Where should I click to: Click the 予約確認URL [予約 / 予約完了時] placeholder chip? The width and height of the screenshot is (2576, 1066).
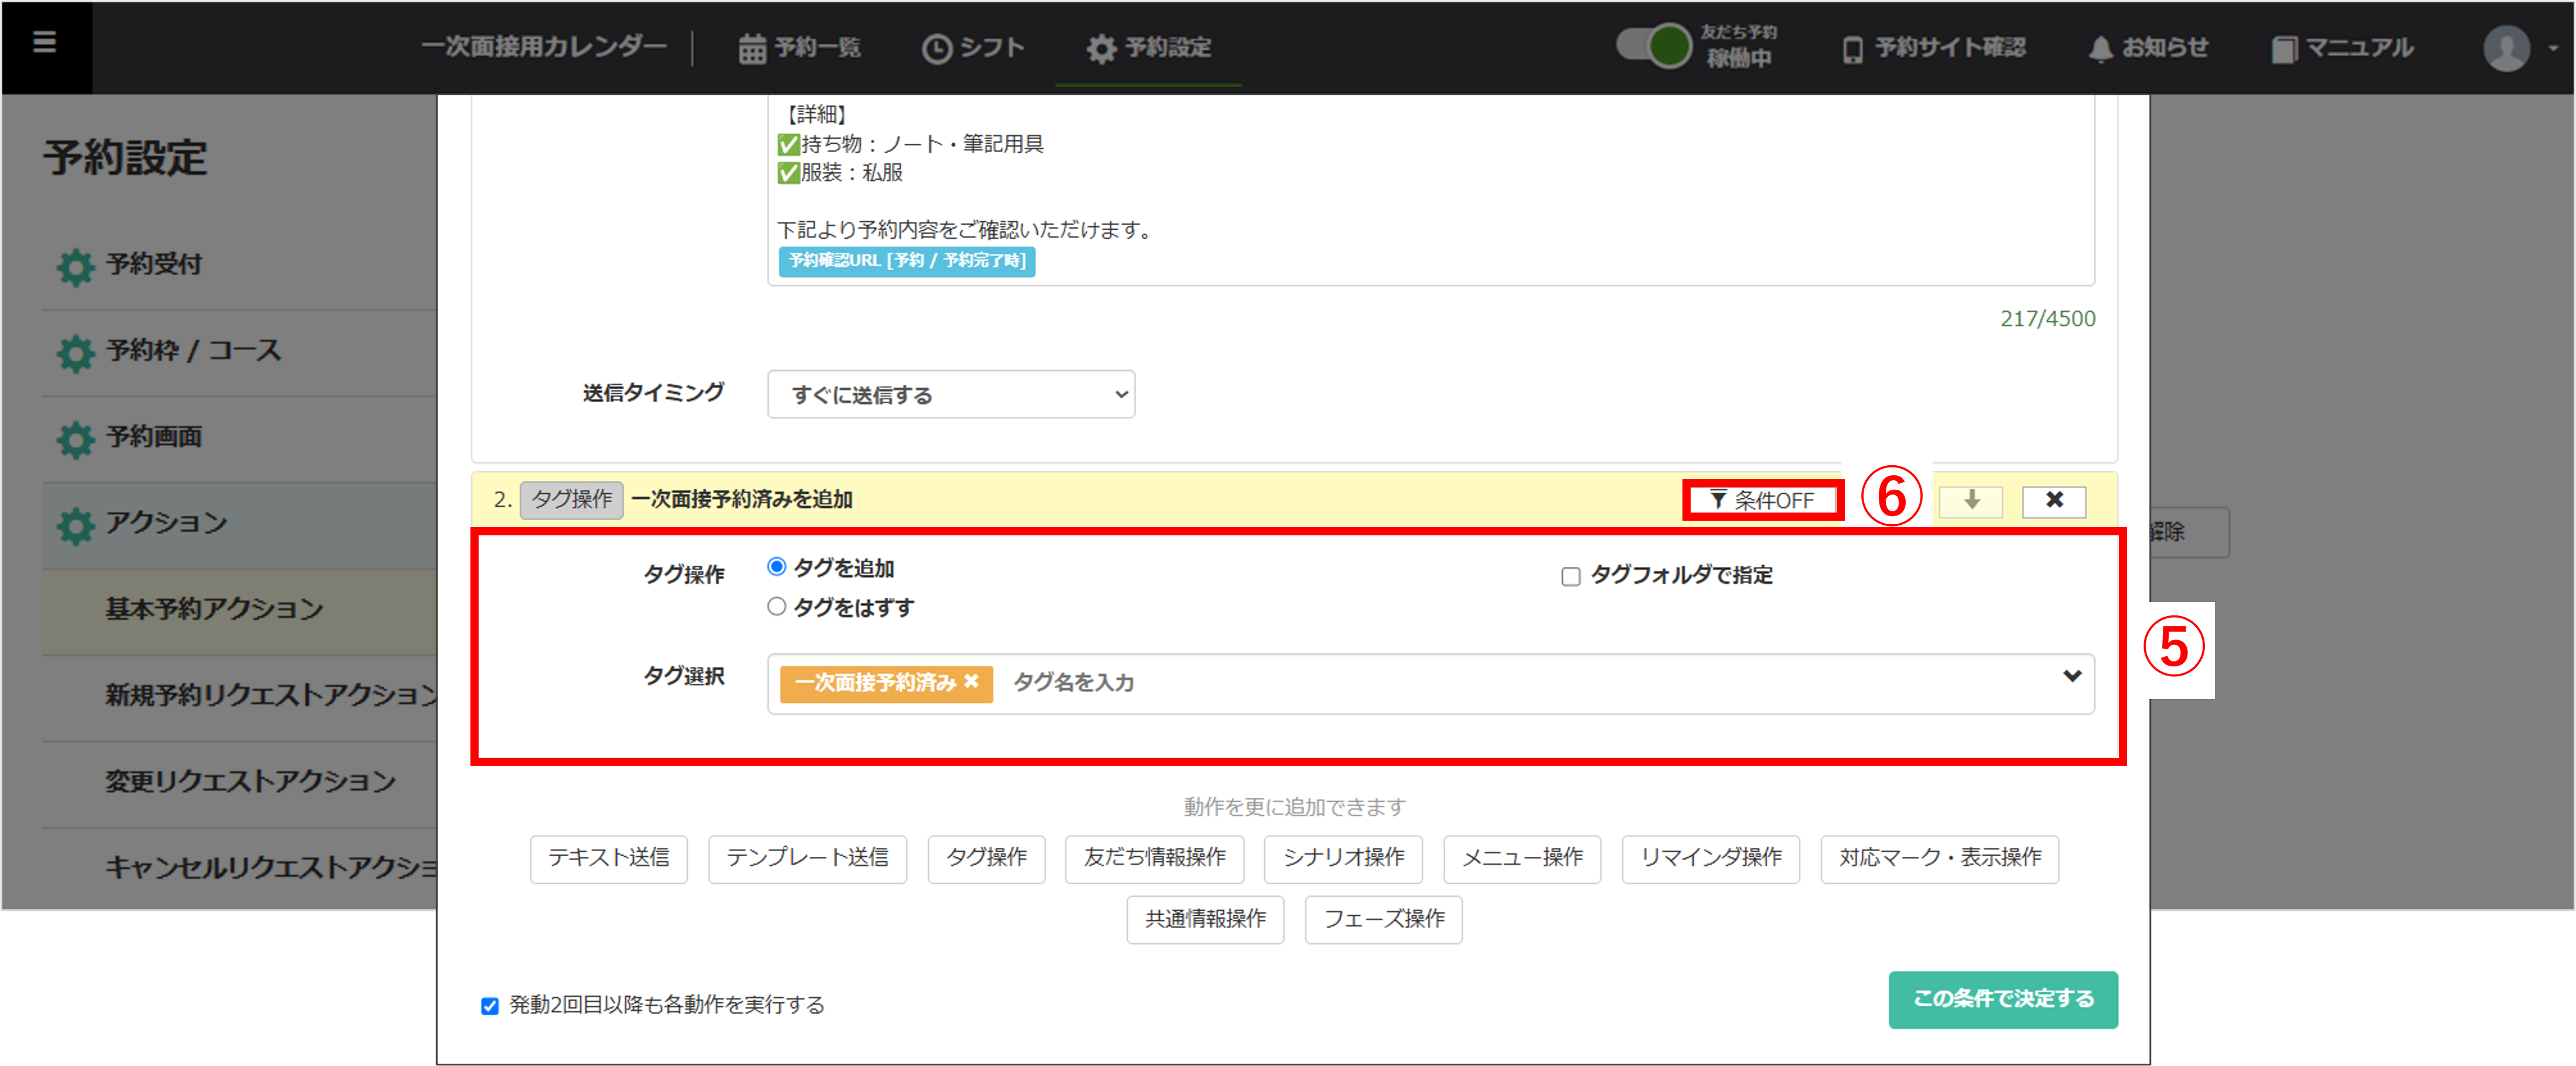[906, 261]
